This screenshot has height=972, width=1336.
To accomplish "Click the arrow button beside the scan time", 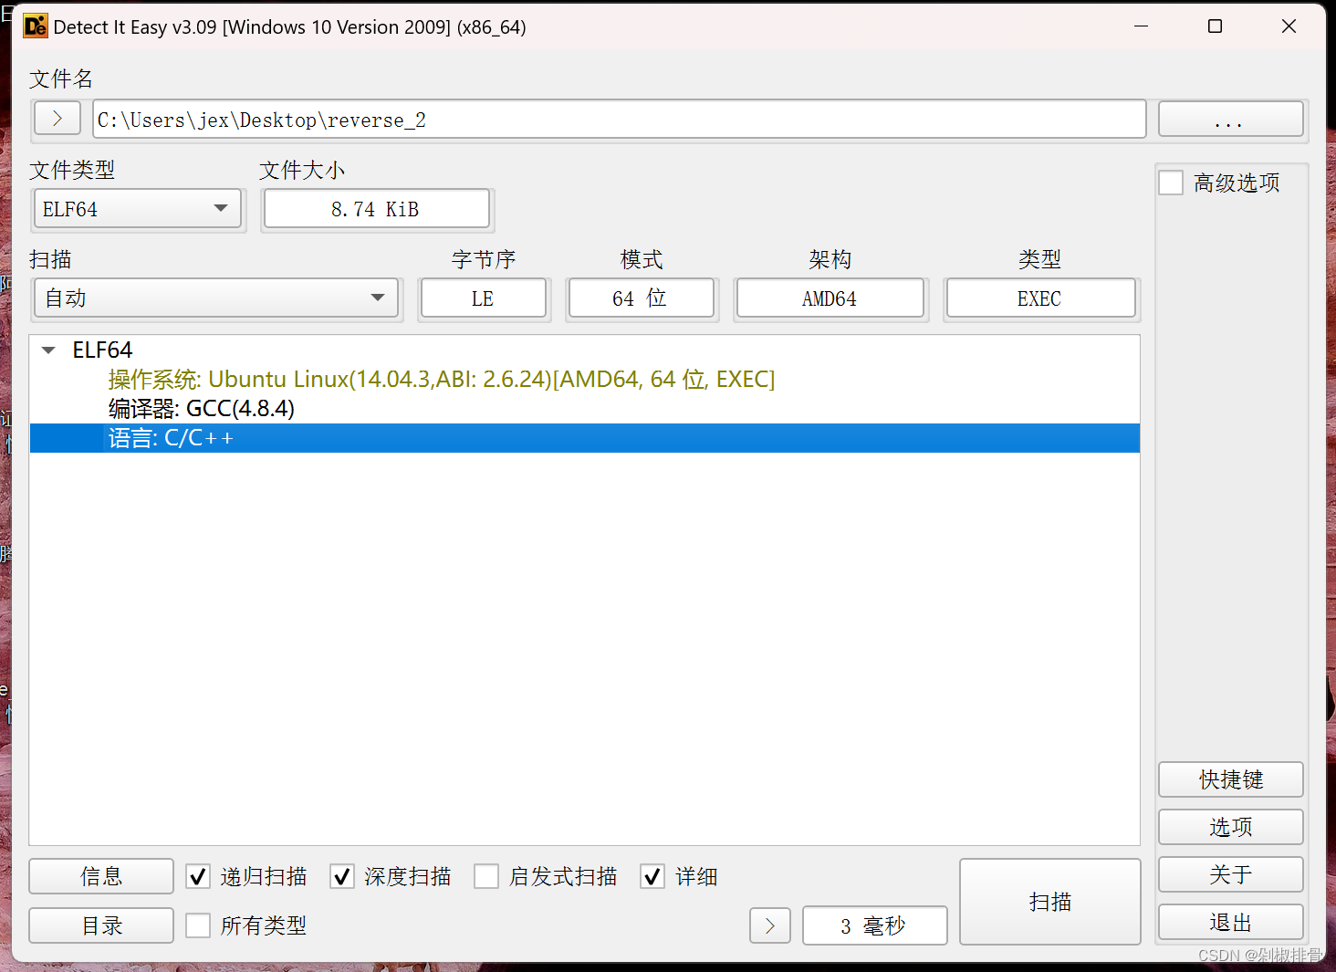I will pos(770,925).
